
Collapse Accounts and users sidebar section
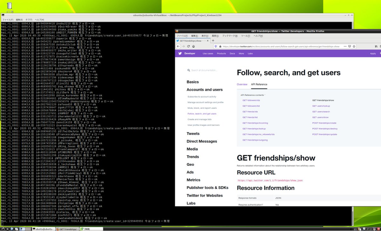pyautogui.click(x=204, y=90)
